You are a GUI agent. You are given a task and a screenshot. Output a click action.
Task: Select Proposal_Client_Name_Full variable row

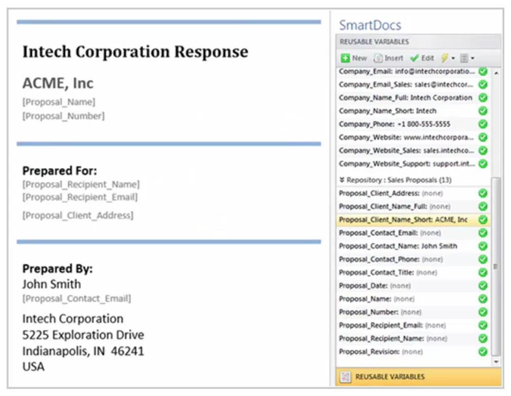(x=413, y=206)
